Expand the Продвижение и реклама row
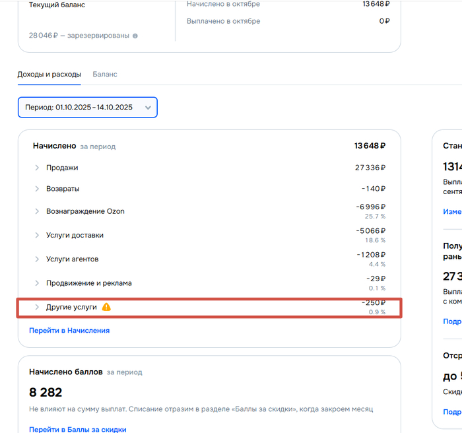Image resolution: width=462 pixels, height=433 pixels. (37, 283)
